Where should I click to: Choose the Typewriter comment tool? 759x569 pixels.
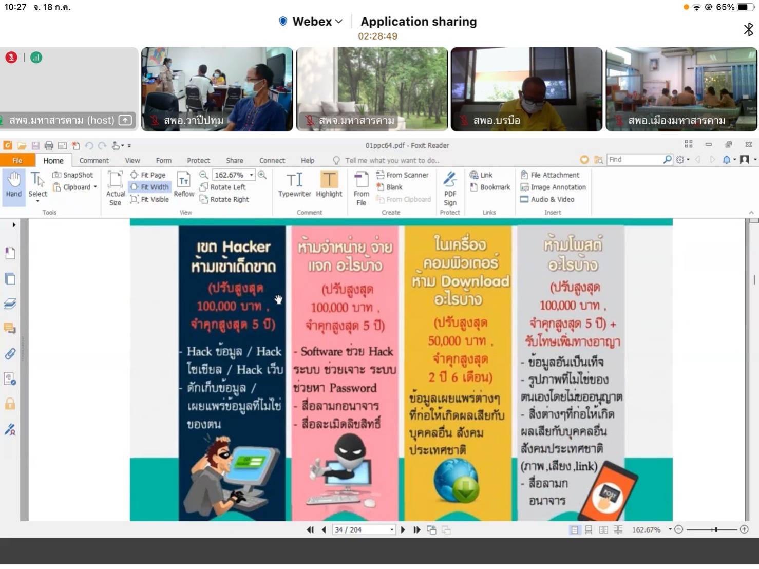[x=294, y=184]
